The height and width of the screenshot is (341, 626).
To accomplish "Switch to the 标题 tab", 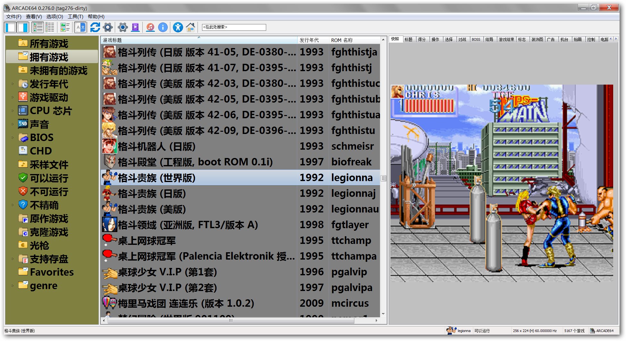I will coord(409,39).
